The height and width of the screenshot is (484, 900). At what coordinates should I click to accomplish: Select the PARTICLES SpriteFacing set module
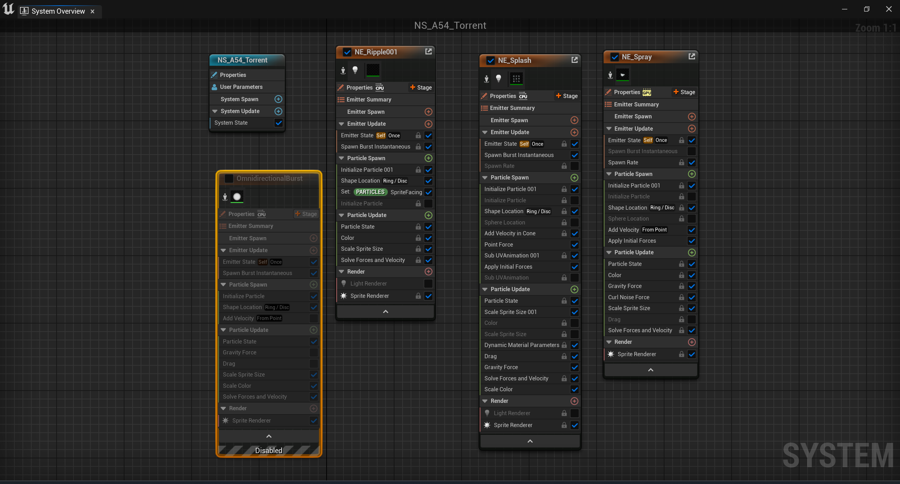(381, 192)
